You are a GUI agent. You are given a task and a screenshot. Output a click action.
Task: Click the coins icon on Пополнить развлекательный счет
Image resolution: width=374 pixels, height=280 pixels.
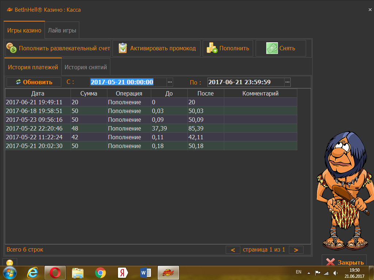click(x=11, y=48)
